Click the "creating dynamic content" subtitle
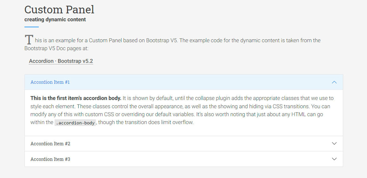Screen dimensions: 367x178 pos(55,19)
